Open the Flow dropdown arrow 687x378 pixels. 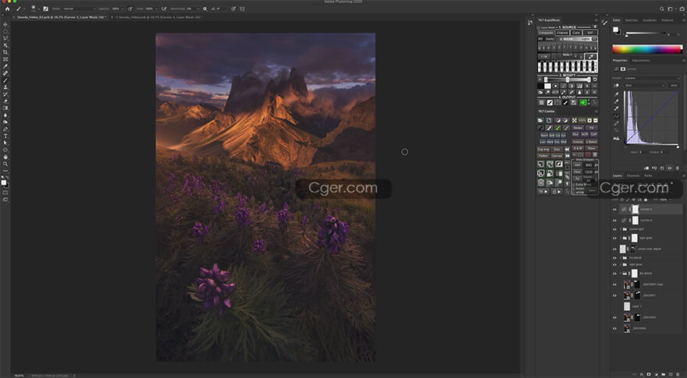(156, 9)
